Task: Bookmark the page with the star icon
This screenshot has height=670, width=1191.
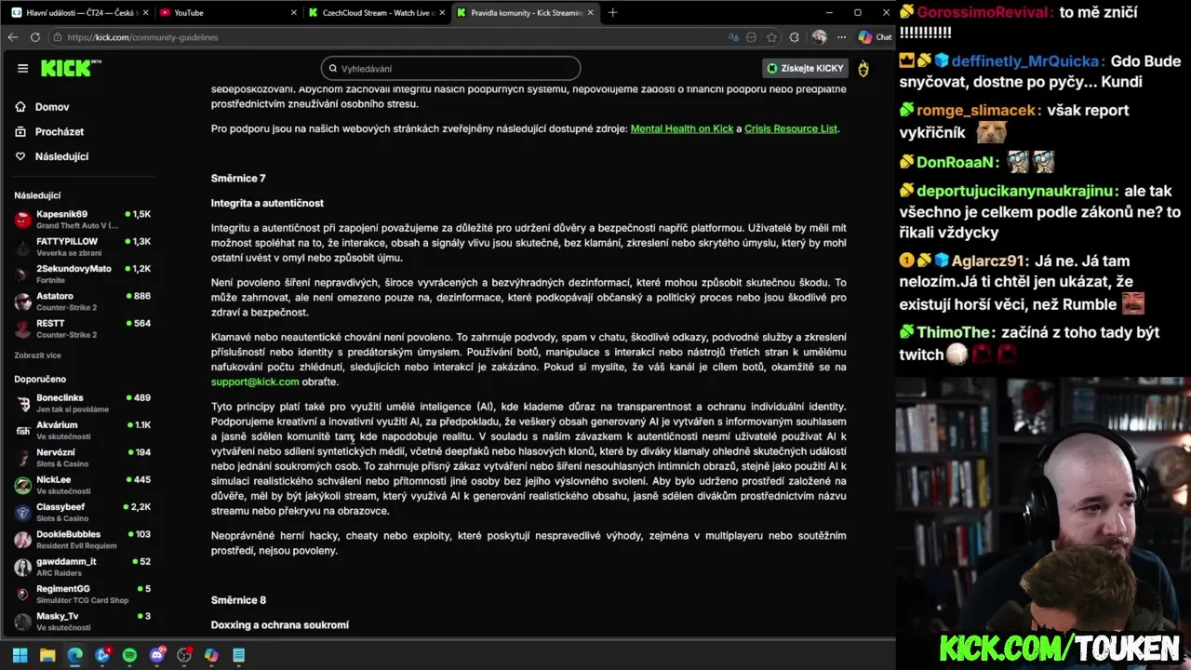Action: click(772, 37)
